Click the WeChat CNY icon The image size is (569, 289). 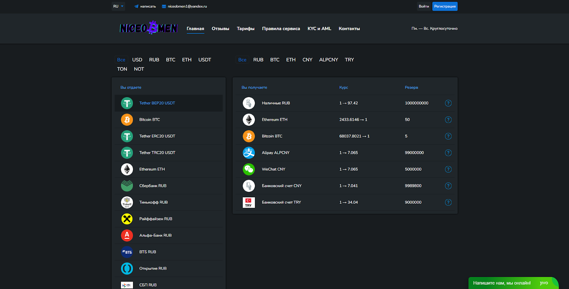(x=249, y=169)
